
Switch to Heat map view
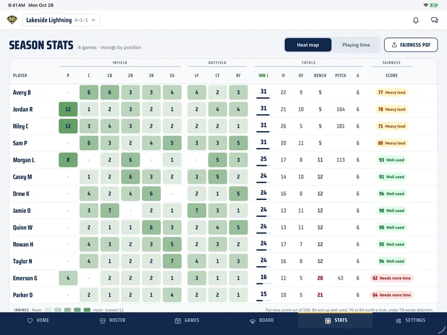(308, 45)
